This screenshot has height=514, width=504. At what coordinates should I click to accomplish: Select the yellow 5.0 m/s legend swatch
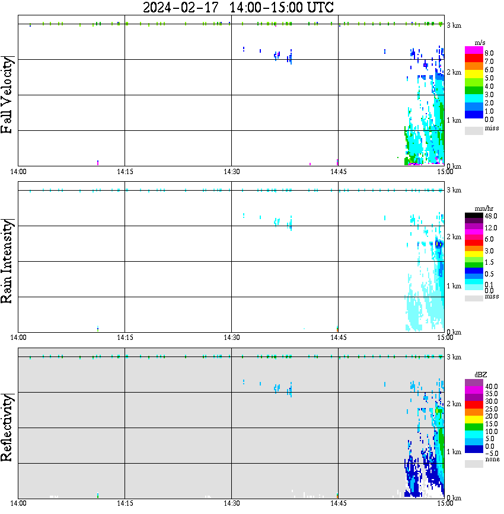pos(474,75)
